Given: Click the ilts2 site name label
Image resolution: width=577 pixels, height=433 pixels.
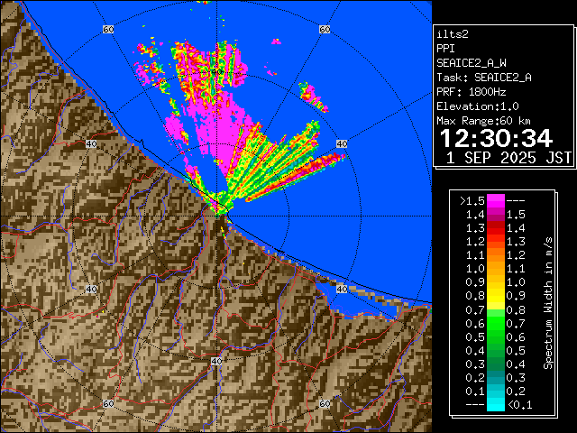Looking at the screenshot, I should [453, 33].
